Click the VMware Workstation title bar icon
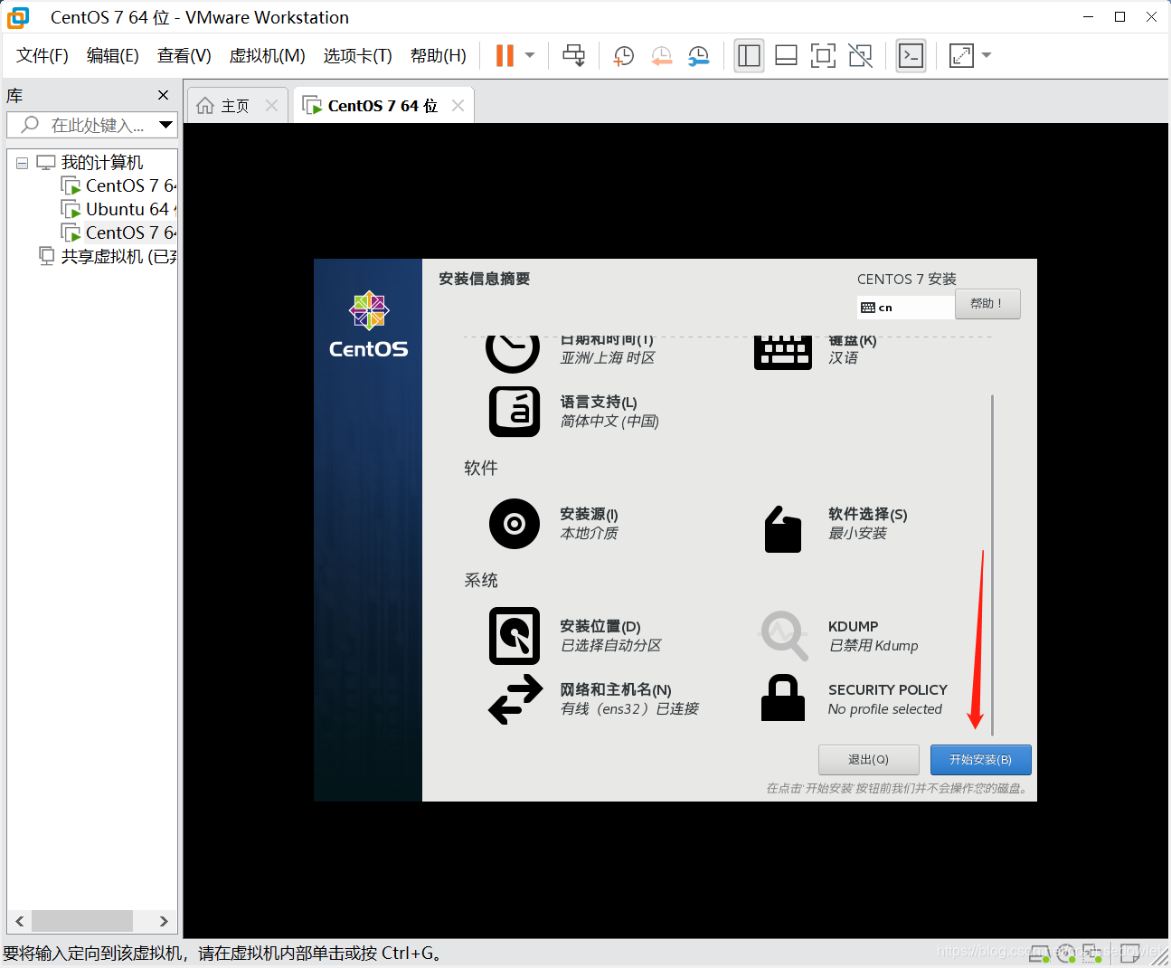 18,17
